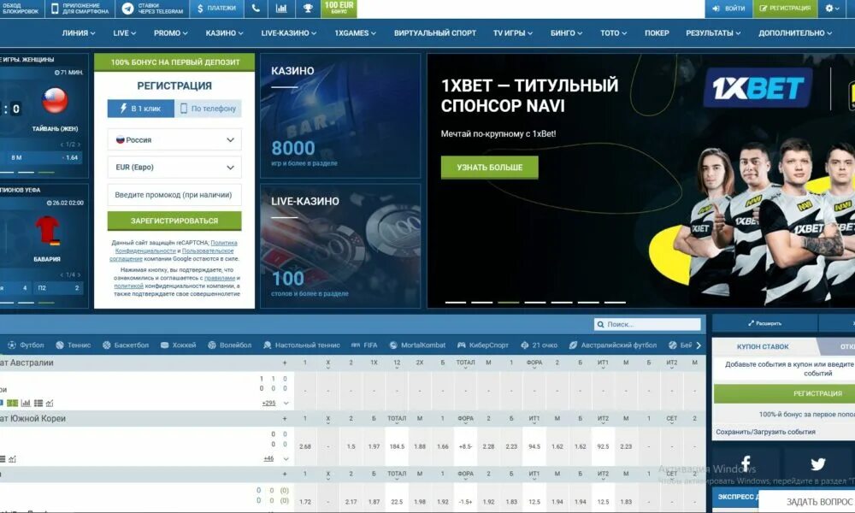This screenshot has height=513, width=855.
Task: Expand the +295 markets for Australia match
Action: tap(268, 403)
